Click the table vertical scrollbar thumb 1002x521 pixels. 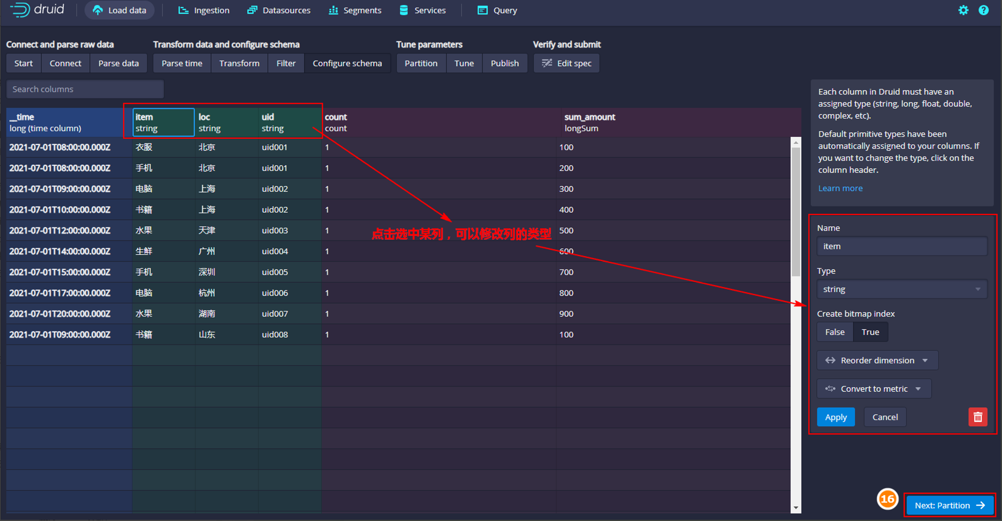point(796,211)
